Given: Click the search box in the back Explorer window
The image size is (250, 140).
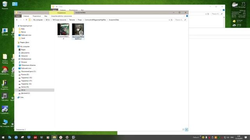Looking at the screenshot, I should [x=217, y=14].
